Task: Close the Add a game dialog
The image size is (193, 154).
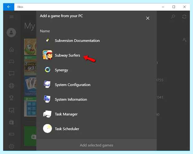Action: 148,18
